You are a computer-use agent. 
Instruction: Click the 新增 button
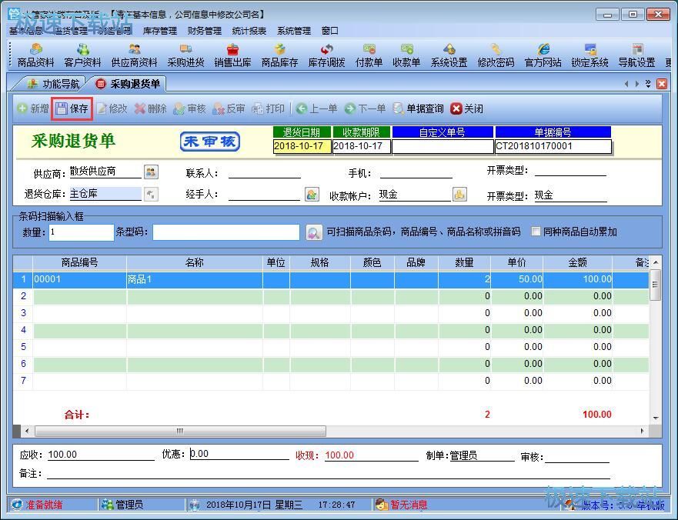pyautogui.click(x=33, y=108)
